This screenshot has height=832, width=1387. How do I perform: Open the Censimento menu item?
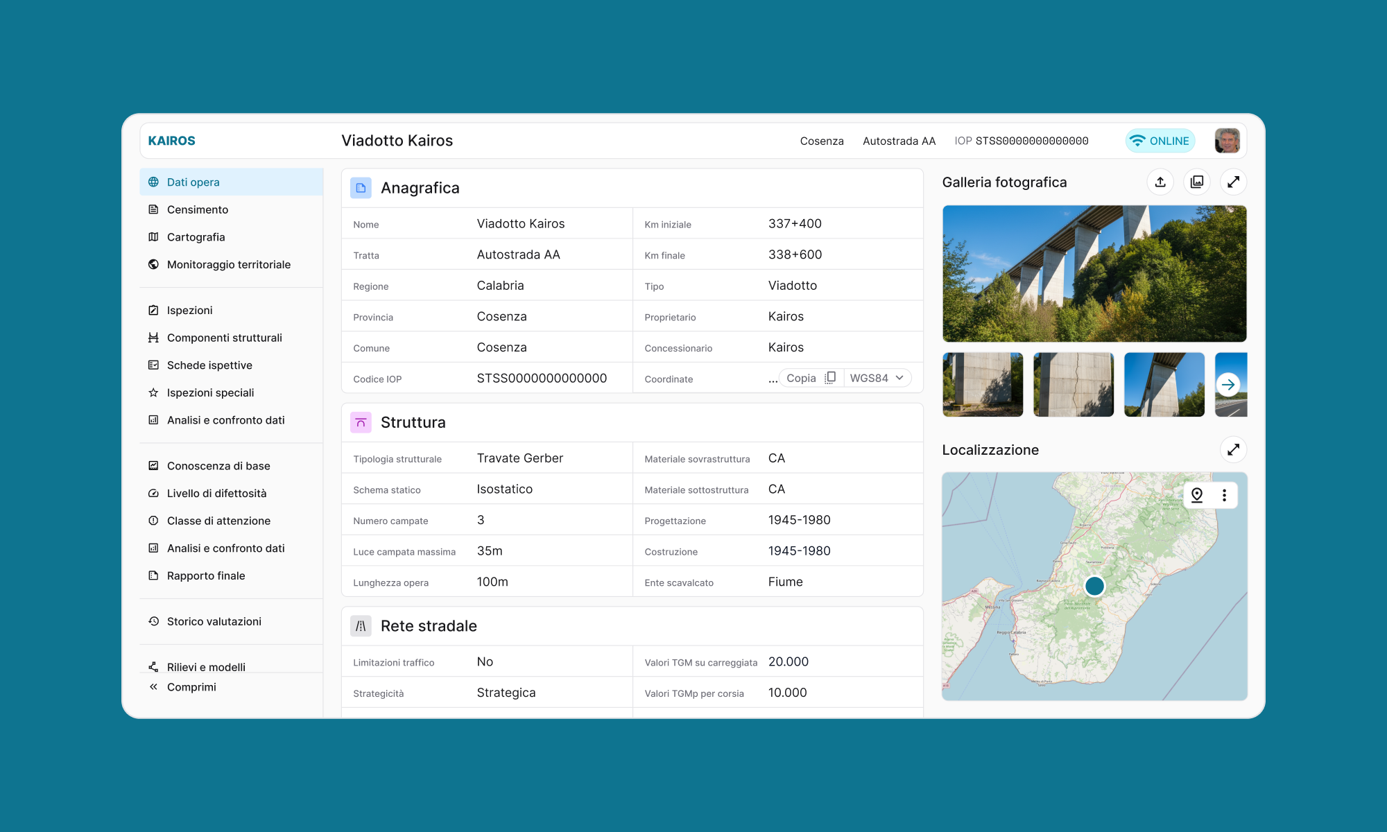point(198,209)
